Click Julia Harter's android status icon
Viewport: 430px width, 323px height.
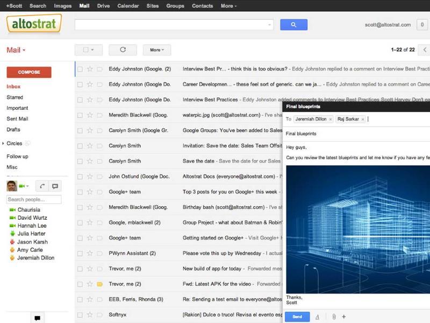pos(12,234)
